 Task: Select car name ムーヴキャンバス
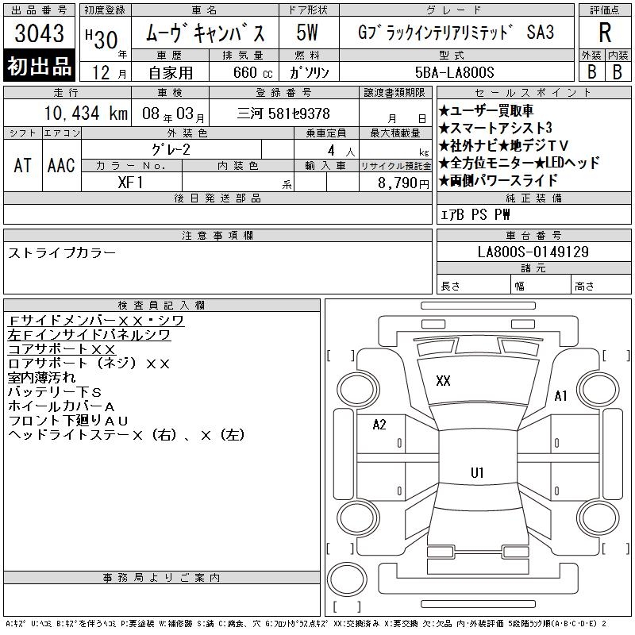pyautogui.click(x=206, y=33)
